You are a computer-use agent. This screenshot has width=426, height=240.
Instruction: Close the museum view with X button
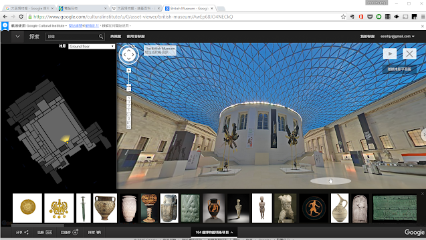409,53
